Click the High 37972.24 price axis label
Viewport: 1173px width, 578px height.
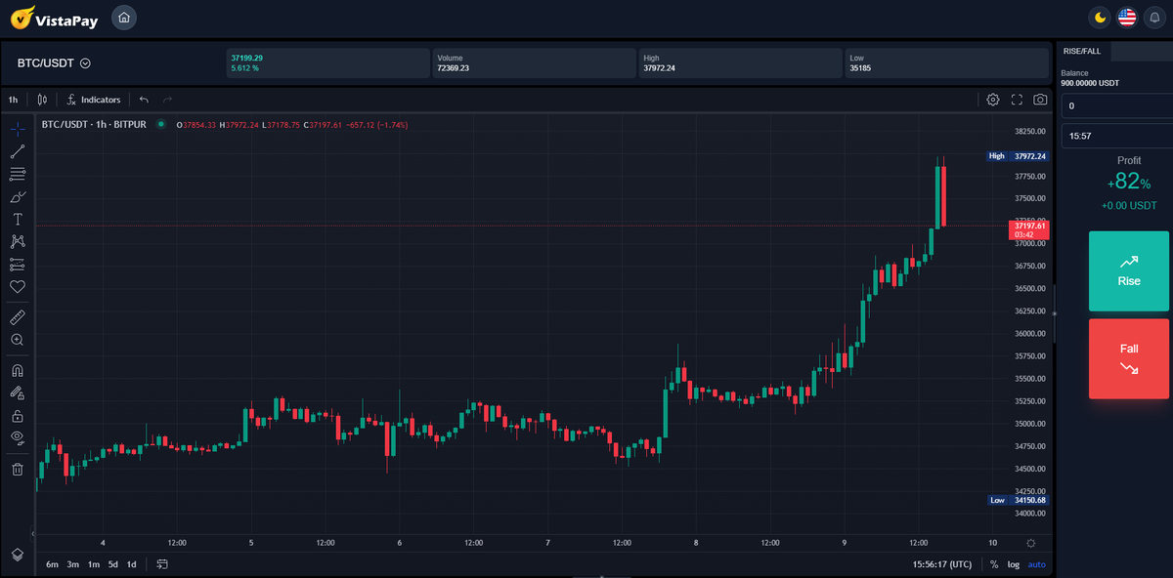[x=1018, y=156]
